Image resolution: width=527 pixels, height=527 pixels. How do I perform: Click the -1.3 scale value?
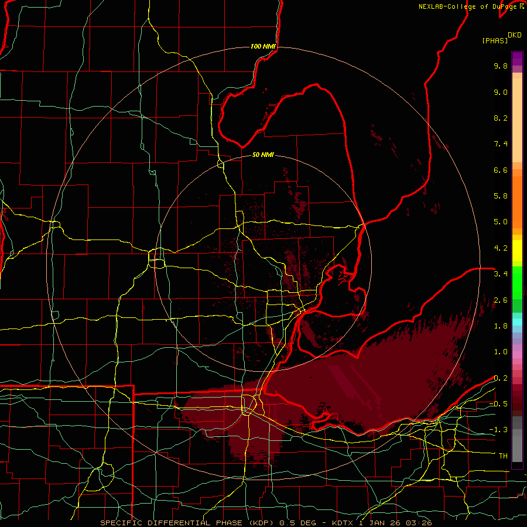tap(498, 430)
